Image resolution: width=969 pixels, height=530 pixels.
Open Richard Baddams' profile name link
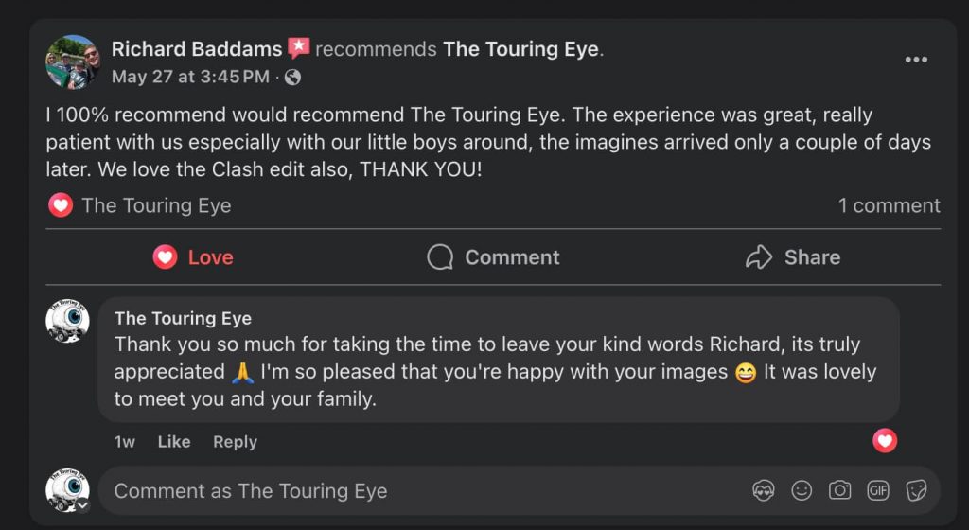[197, 49]
